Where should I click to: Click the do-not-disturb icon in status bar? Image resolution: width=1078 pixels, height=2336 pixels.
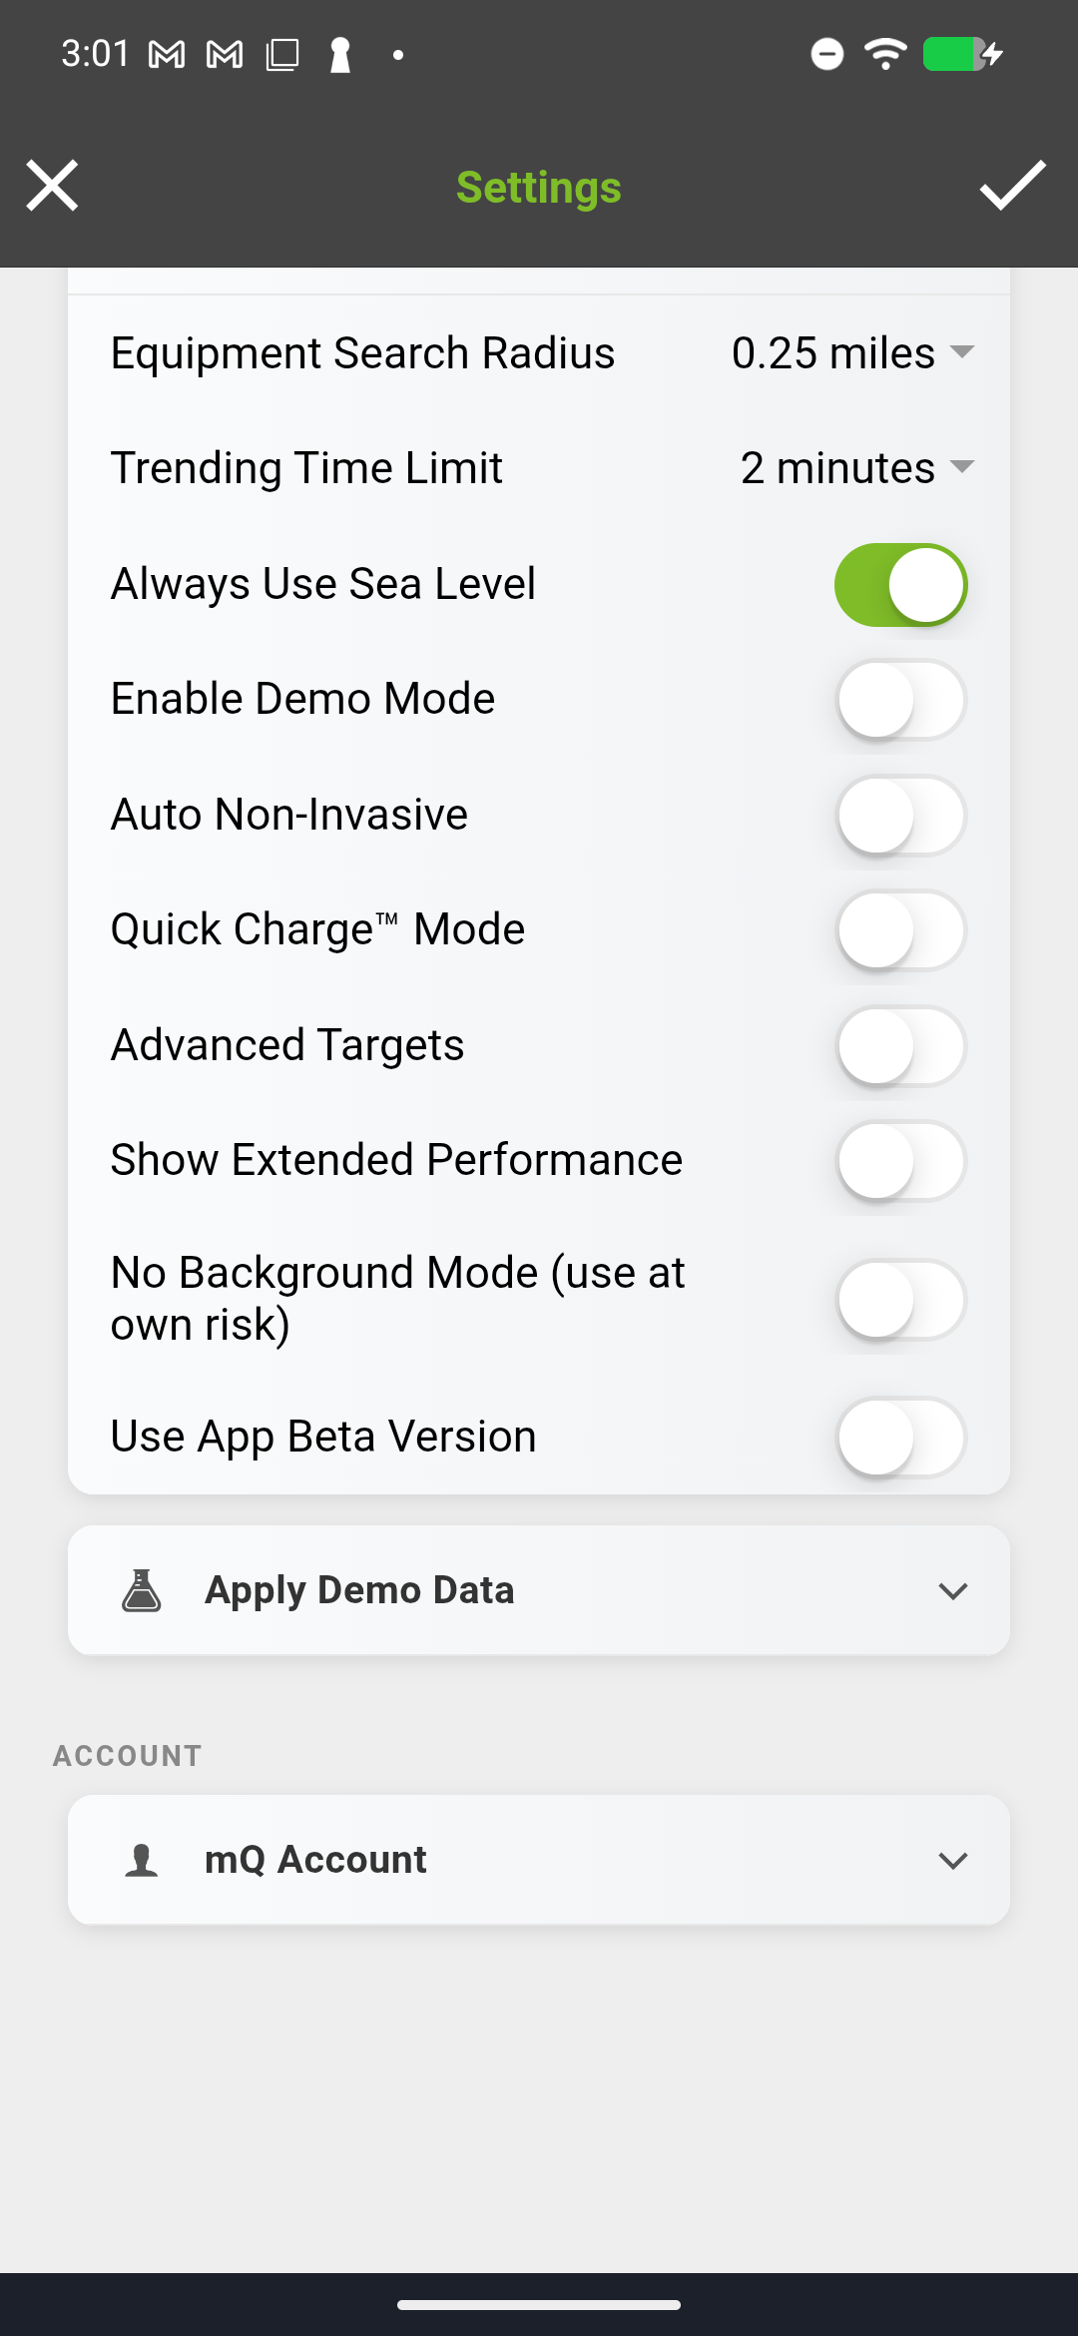[825, 55]
